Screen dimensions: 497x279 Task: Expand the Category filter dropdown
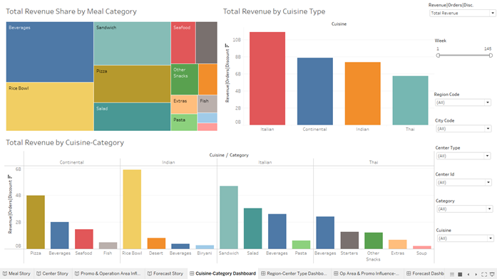click(x=465, y=209)
